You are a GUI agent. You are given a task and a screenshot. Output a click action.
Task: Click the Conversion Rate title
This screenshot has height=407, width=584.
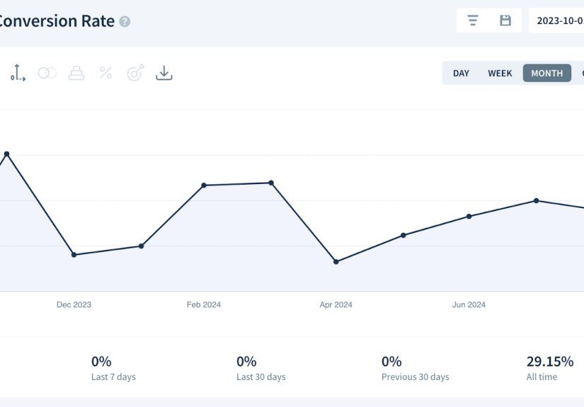[57, 21]
